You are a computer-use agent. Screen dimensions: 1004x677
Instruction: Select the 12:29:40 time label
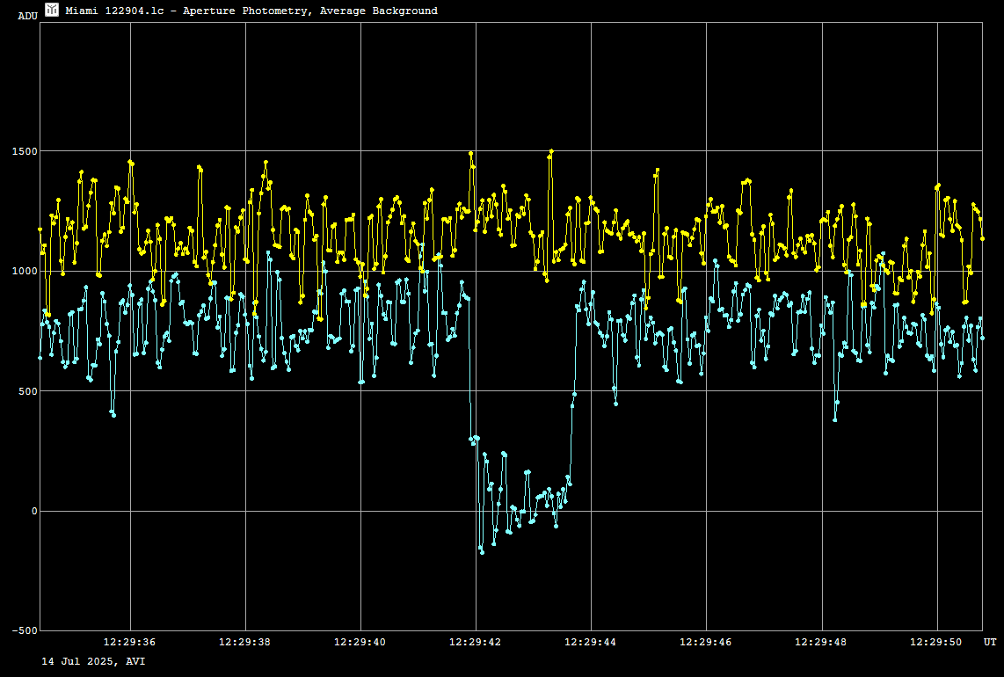(x=360, y=643)
